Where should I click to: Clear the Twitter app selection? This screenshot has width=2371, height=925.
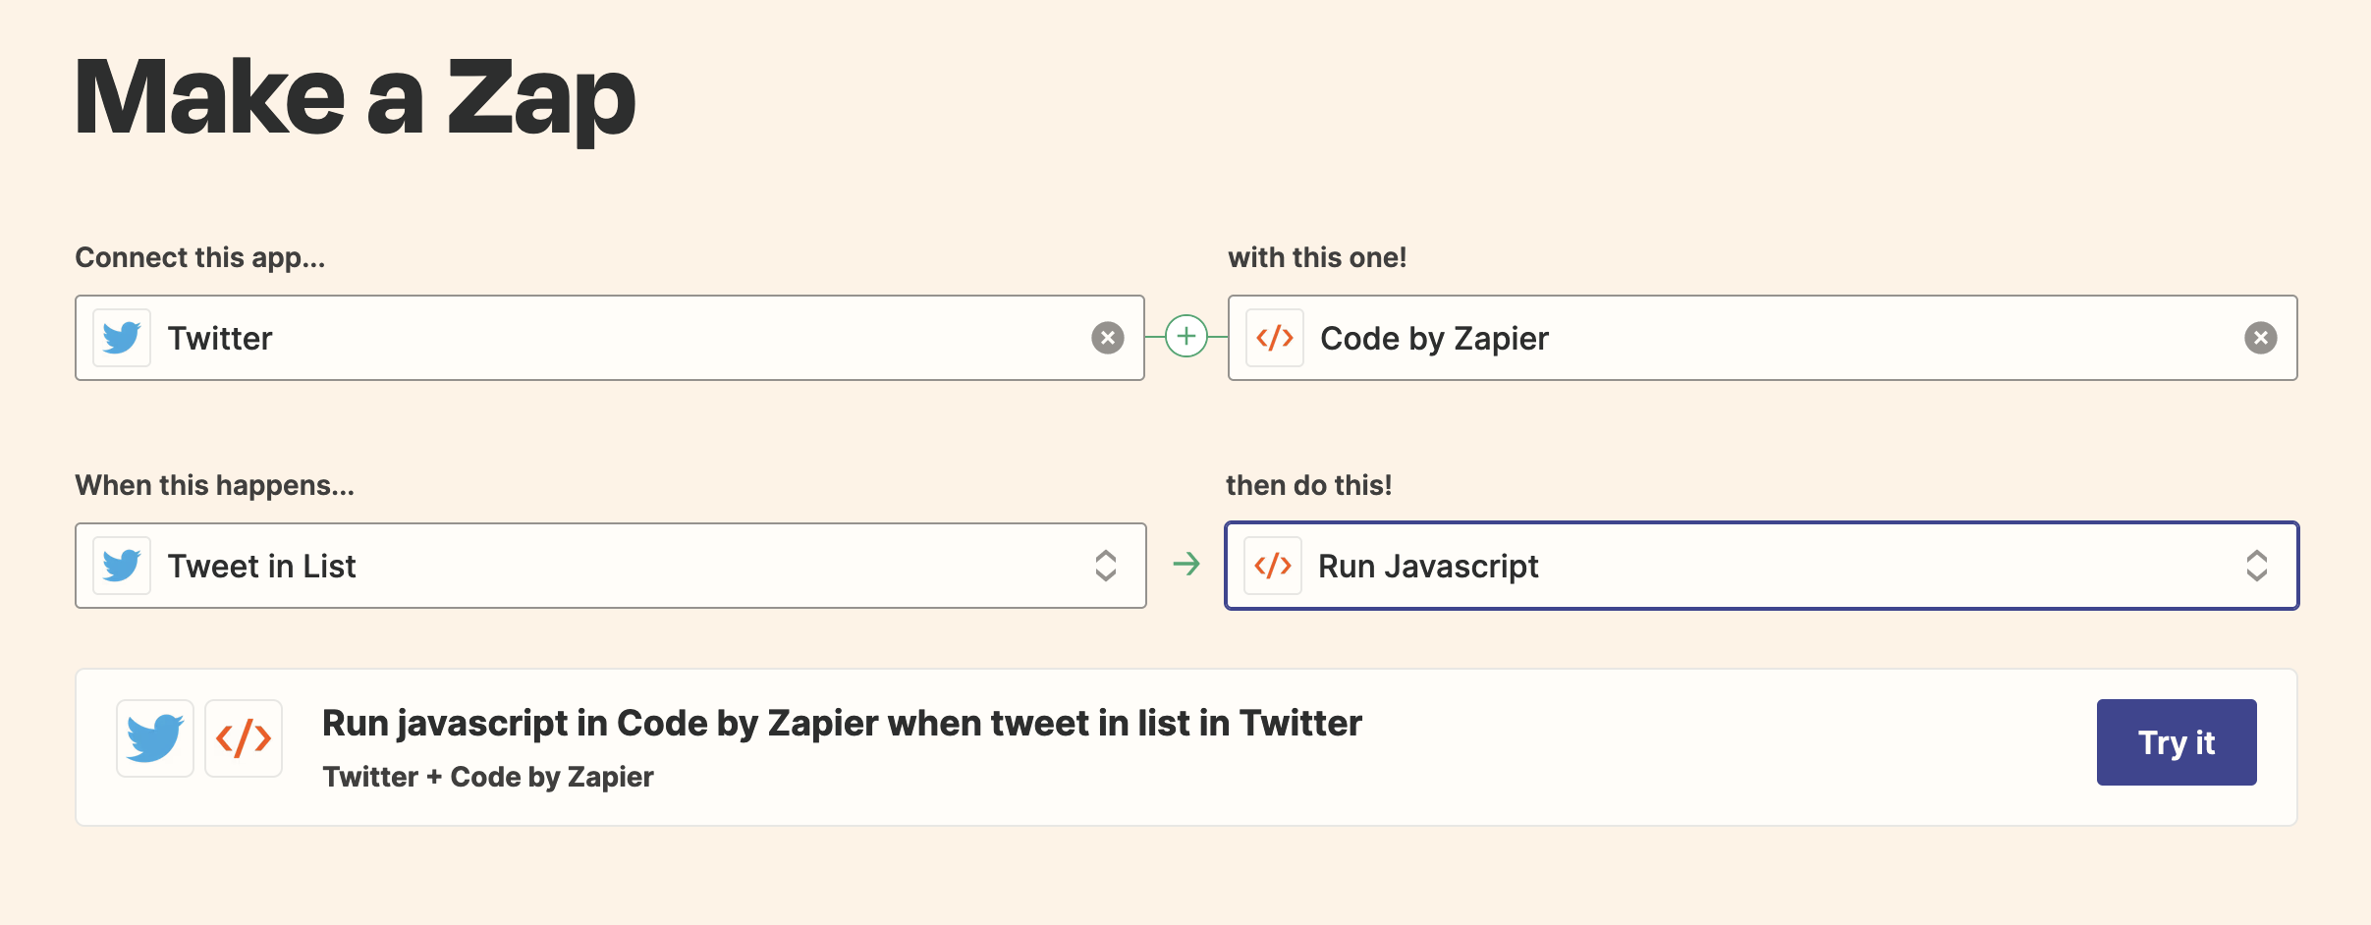pos(1109,337)
